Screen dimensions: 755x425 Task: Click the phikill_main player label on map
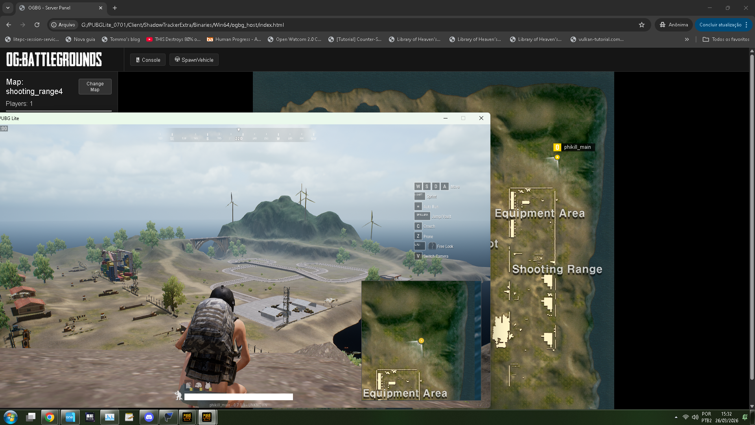point(574,147)
